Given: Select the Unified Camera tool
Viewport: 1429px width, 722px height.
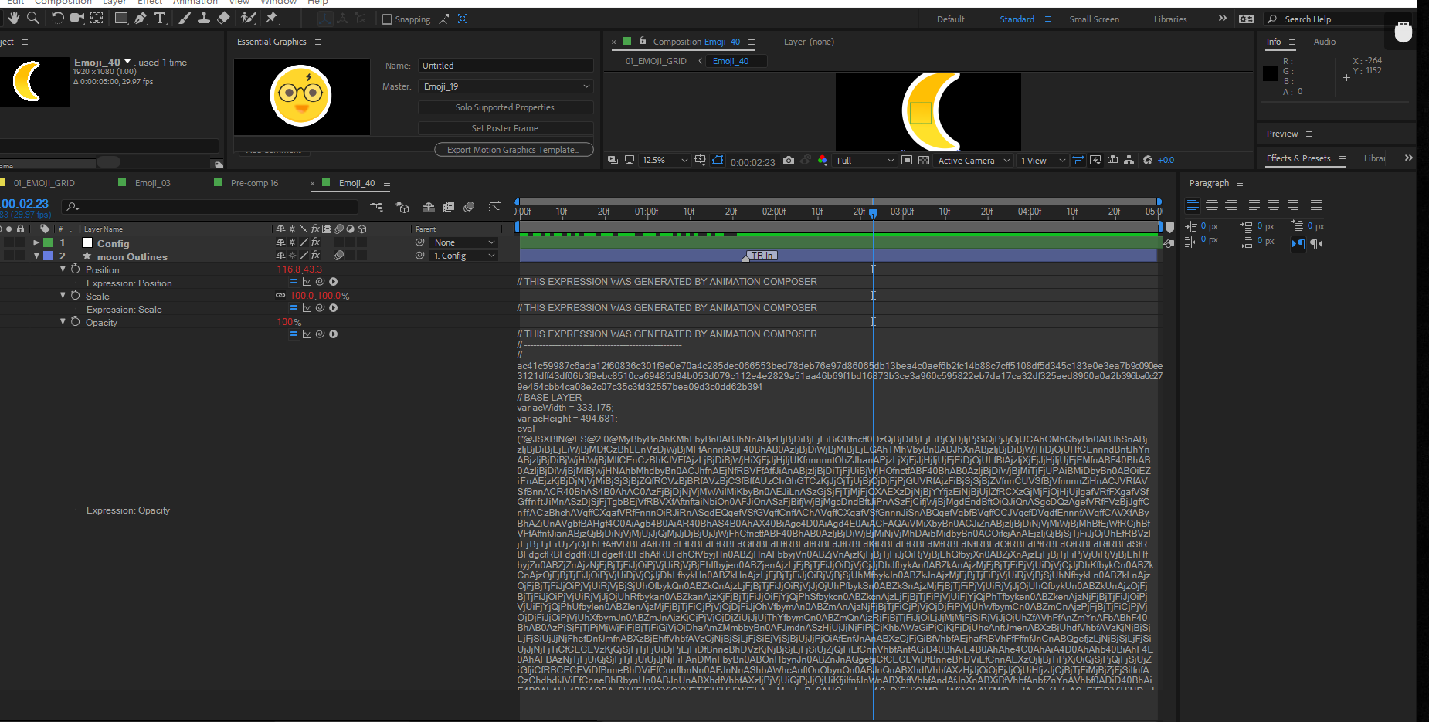Looking at the screenshot, I should tap(77, 18).
